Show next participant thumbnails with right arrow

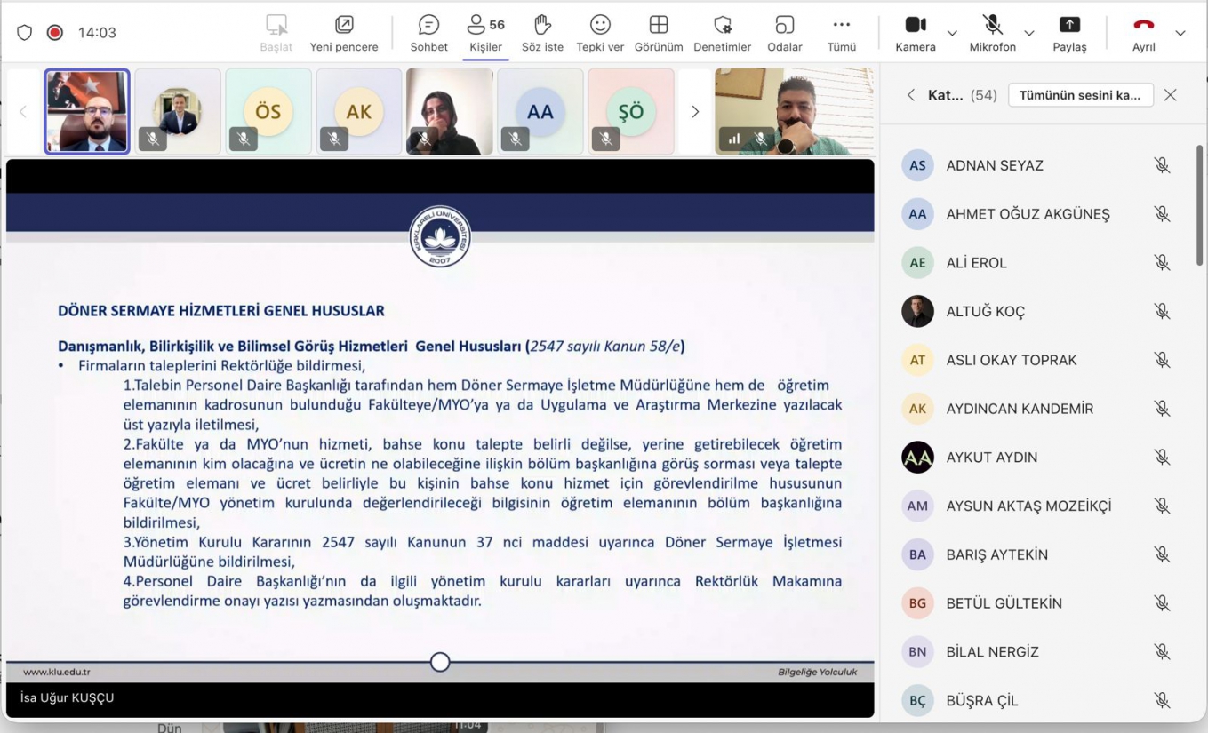(x=695, y=112)
